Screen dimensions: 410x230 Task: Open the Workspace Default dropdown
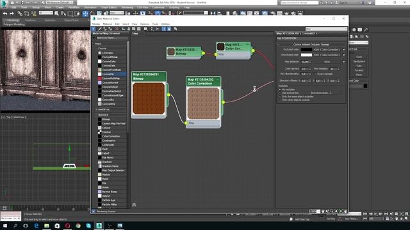point(61,3)
